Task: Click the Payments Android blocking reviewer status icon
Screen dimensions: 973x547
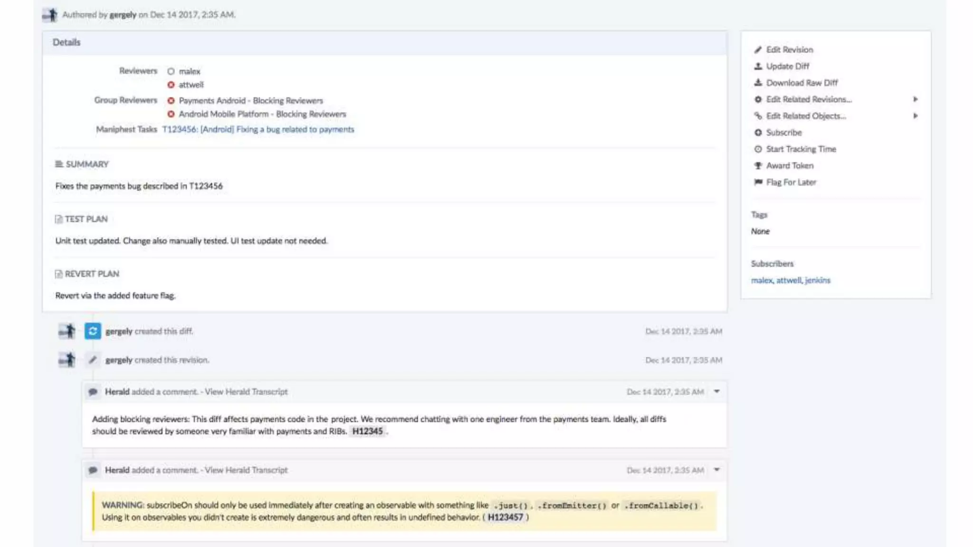Action: pyautogui.click(x=171, y=101)
